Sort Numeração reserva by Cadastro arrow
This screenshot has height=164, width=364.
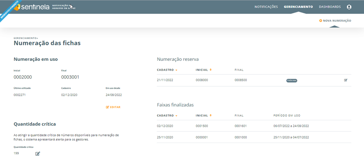pos(176,70)
